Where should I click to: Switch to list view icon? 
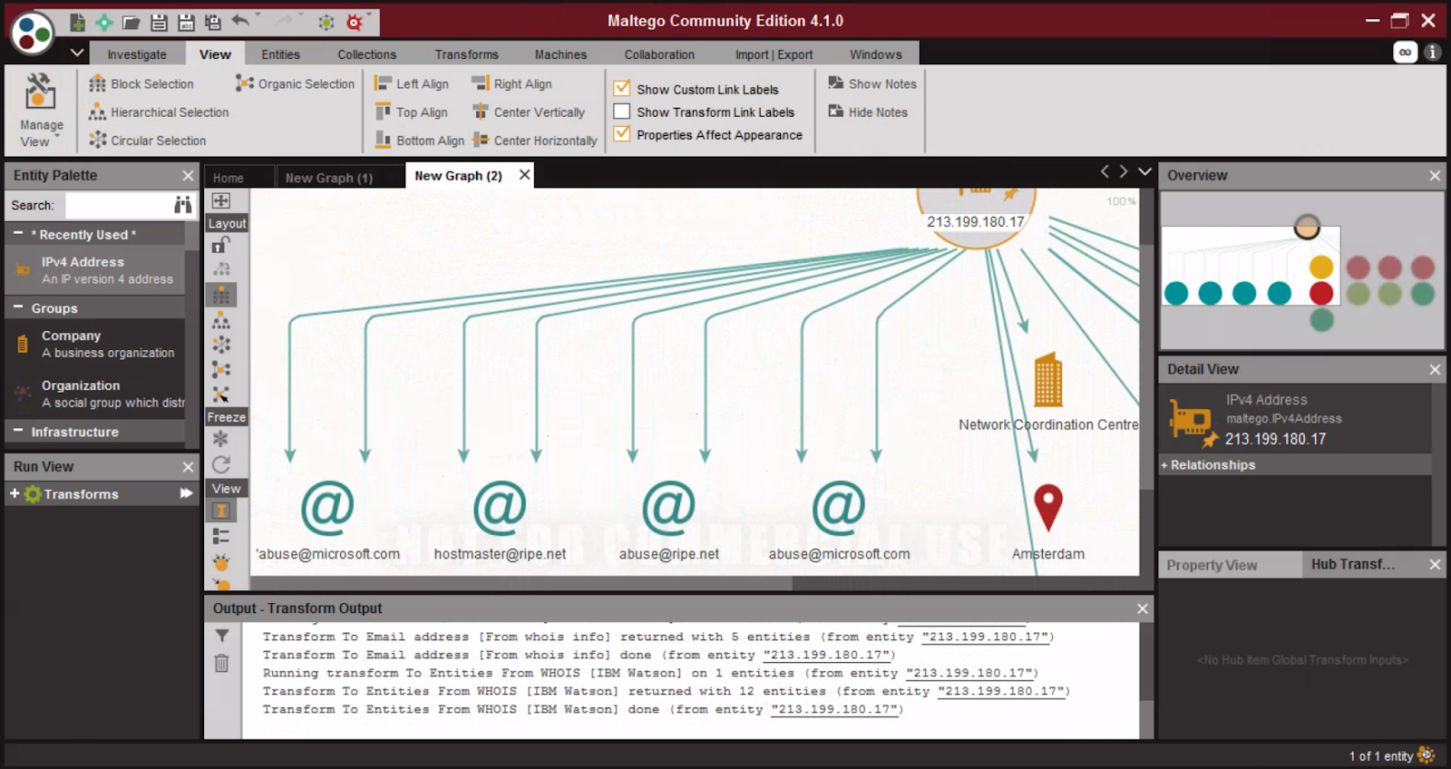point(220,536)
